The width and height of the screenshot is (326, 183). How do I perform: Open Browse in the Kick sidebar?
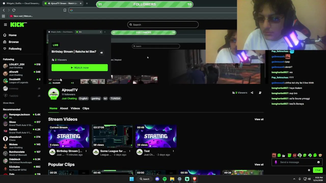pos(11,42)
